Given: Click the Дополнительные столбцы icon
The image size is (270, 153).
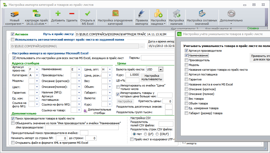Looking at the screenshot, I should tap(85, 111).
